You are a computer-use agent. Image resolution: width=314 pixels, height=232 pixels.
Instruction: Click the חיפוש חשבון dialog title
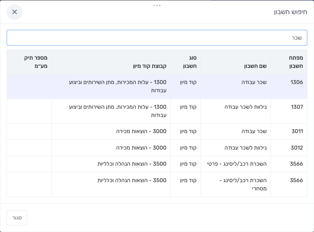pos(290,12)
